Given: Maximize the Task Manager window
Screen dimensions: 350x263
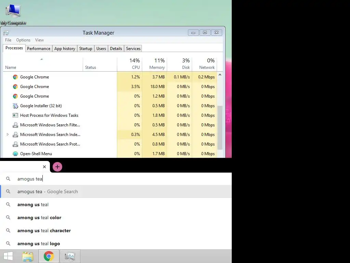Looking at the screenshot, I should [205, 33].
